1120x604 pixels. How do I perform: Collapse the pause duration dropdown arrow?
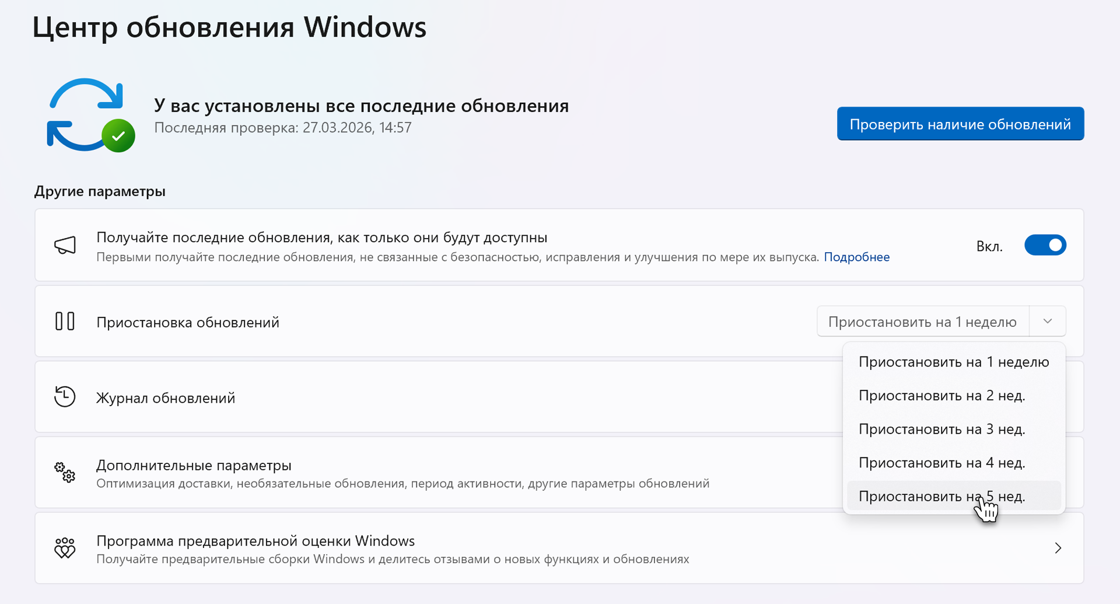click(1048, 322)
